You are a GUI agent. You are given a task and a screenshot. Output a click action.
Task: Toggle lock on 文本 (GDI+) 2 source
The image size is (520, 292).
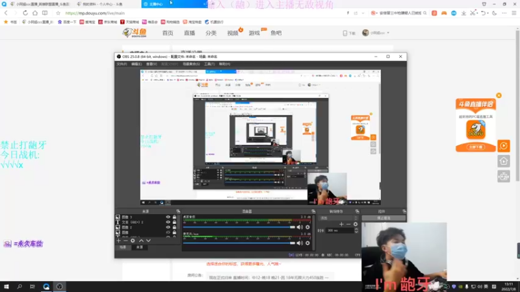(174, 222)
